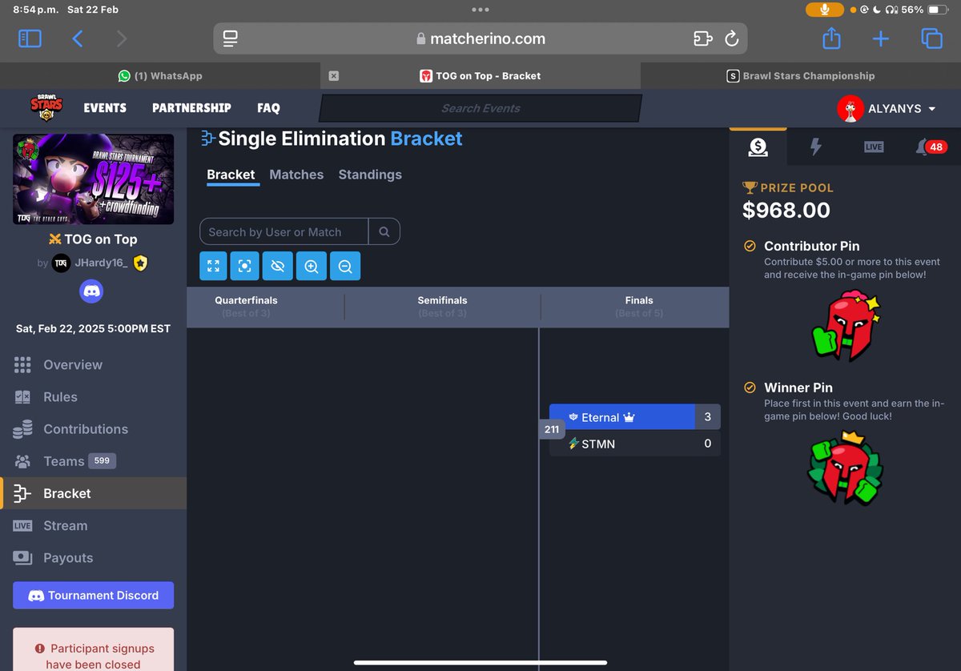Click Brawl Stars logo in header
Screen dimensions: 961x671
pos(46,108)
